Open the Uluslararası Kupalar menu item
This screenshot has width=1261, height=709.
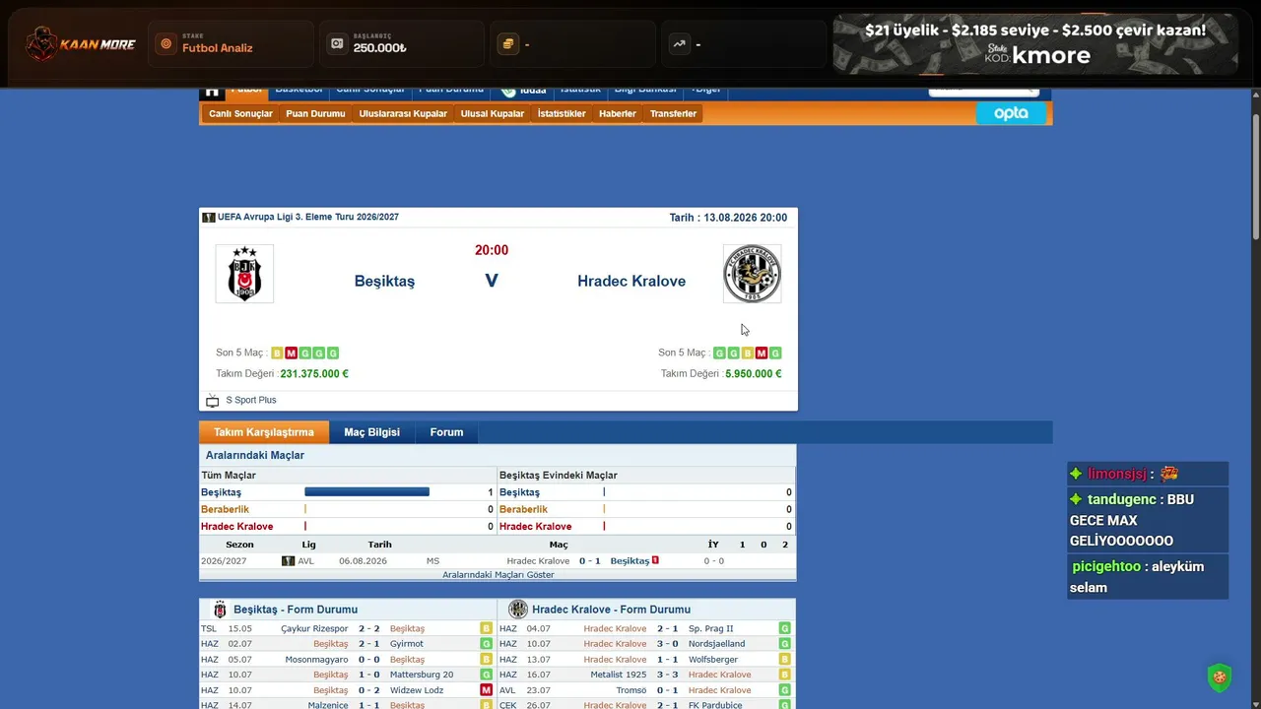pos(403,114)
